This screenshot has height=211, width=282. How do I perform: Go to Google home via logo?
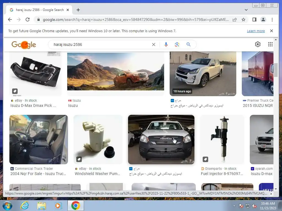click(x=24, y=45)
